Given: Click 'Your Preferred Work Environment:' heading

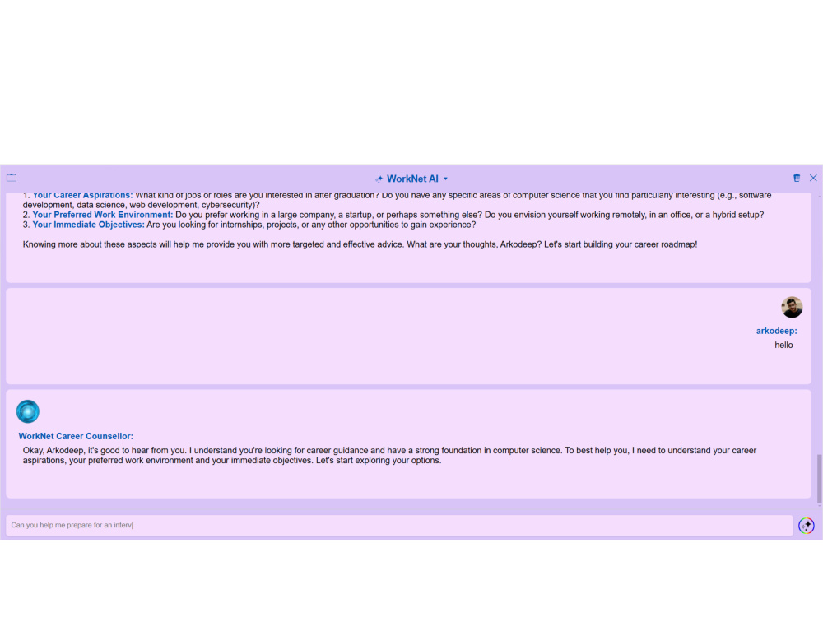Looking at the screenshot, I should coord(102,215).
